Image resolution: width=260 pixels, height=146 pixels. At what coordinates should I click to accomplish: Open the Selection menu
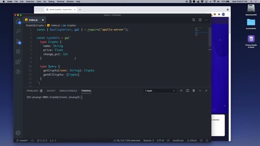[30, 2]
